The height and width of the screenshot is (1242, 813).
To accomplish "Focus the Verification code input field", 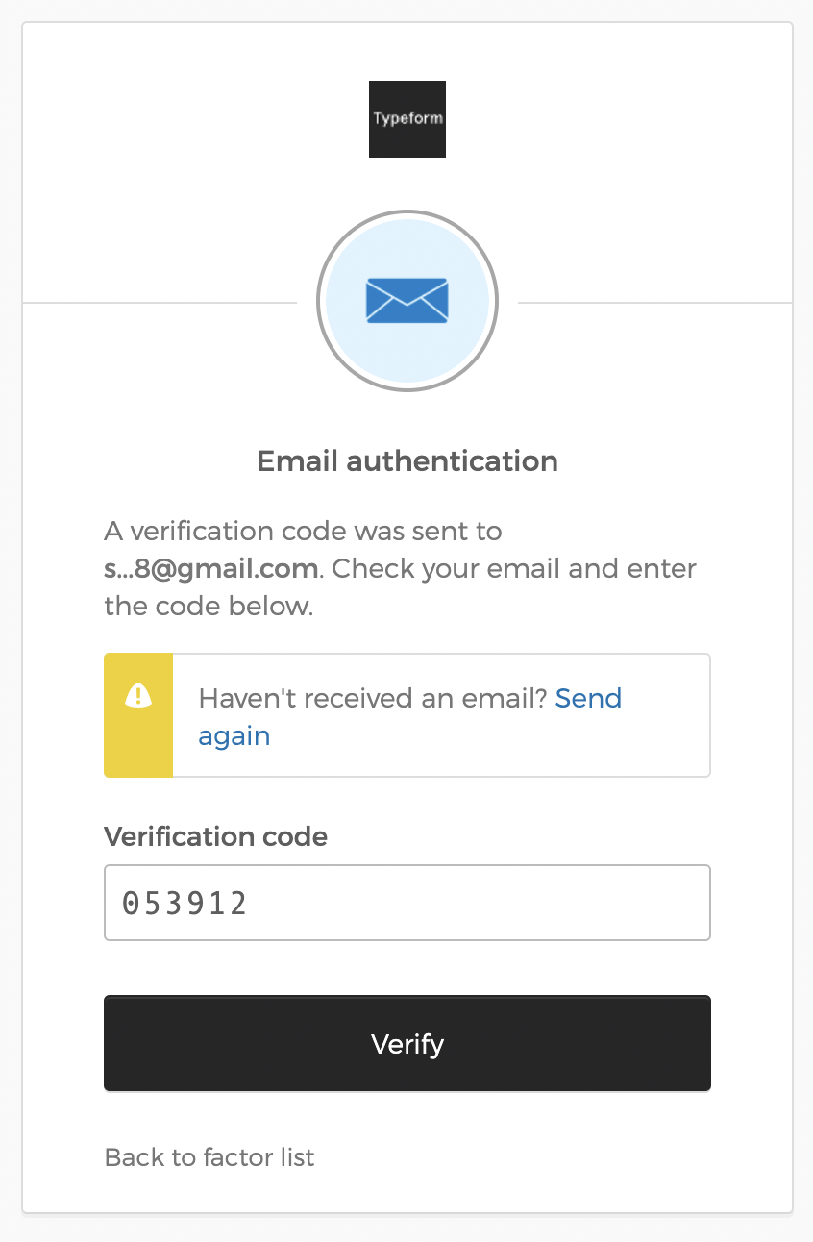I will point(407,903).
